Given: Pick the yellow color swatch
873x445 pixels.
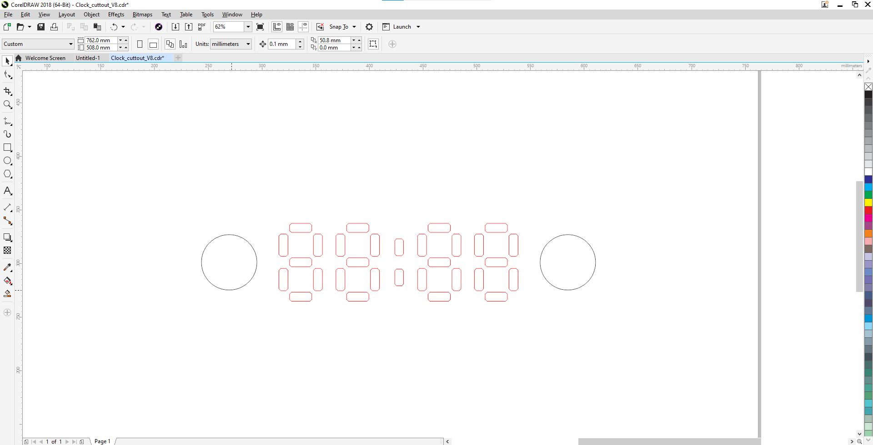Looking at the screenshot, I should 868,203.
